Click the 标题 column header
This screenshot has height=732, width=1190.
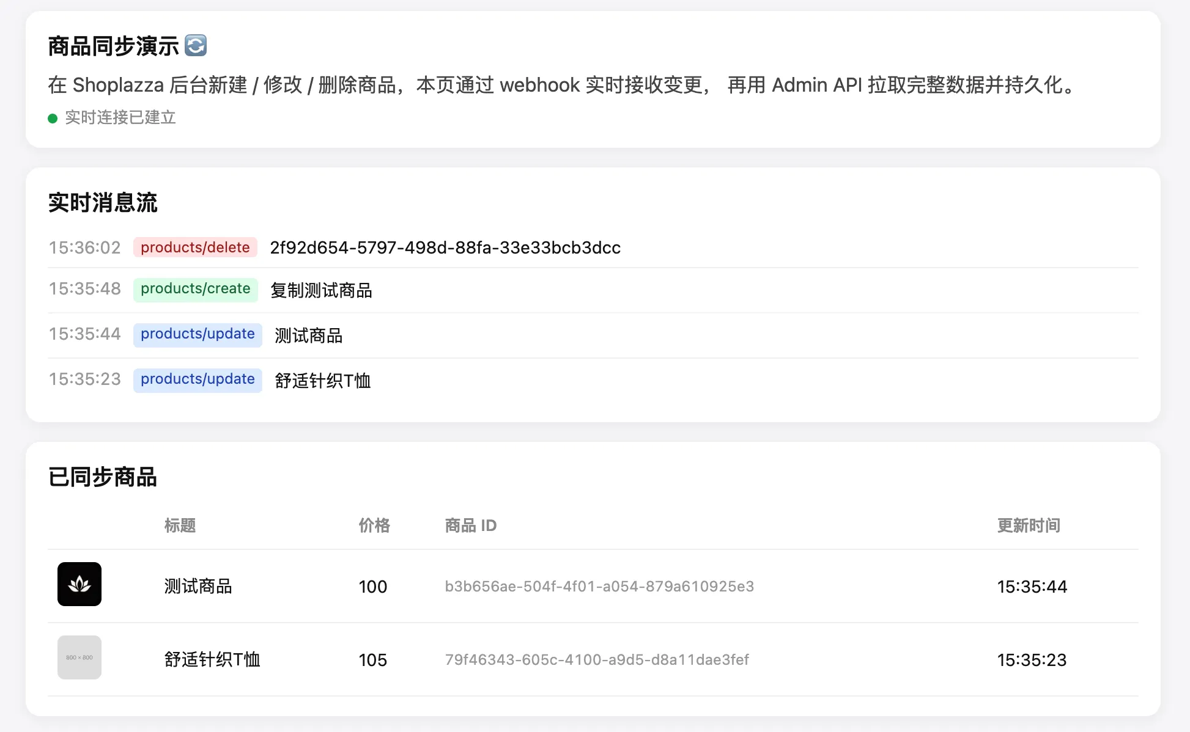click(180, 525)
